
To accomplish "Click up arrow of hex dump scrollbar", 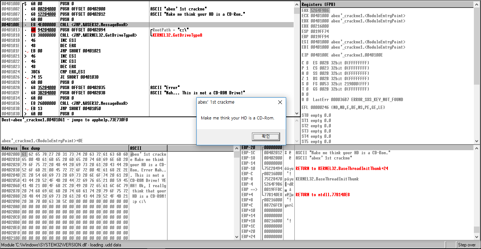I will [236, 148].
